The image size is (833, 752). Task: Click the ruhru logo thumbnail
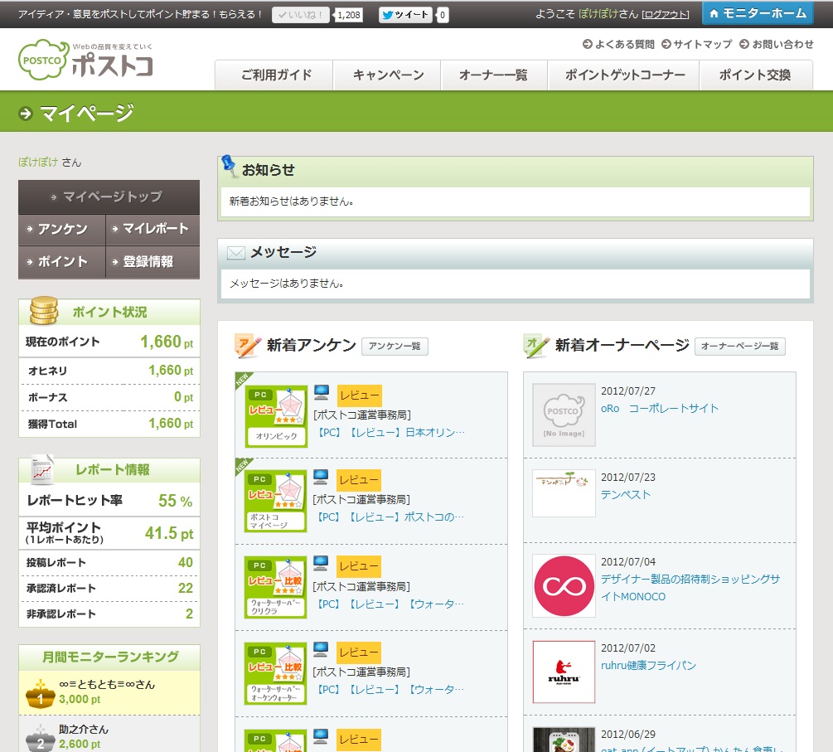pos(564,672)
